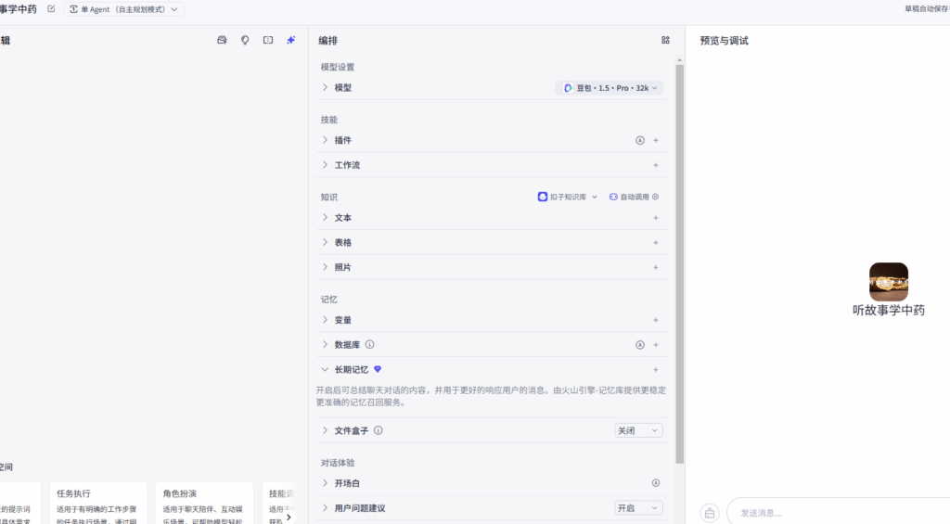Click the info icon next to 数据库
Image resolution: width=950 pixels, height=524 pixels.
coord(369,345)
